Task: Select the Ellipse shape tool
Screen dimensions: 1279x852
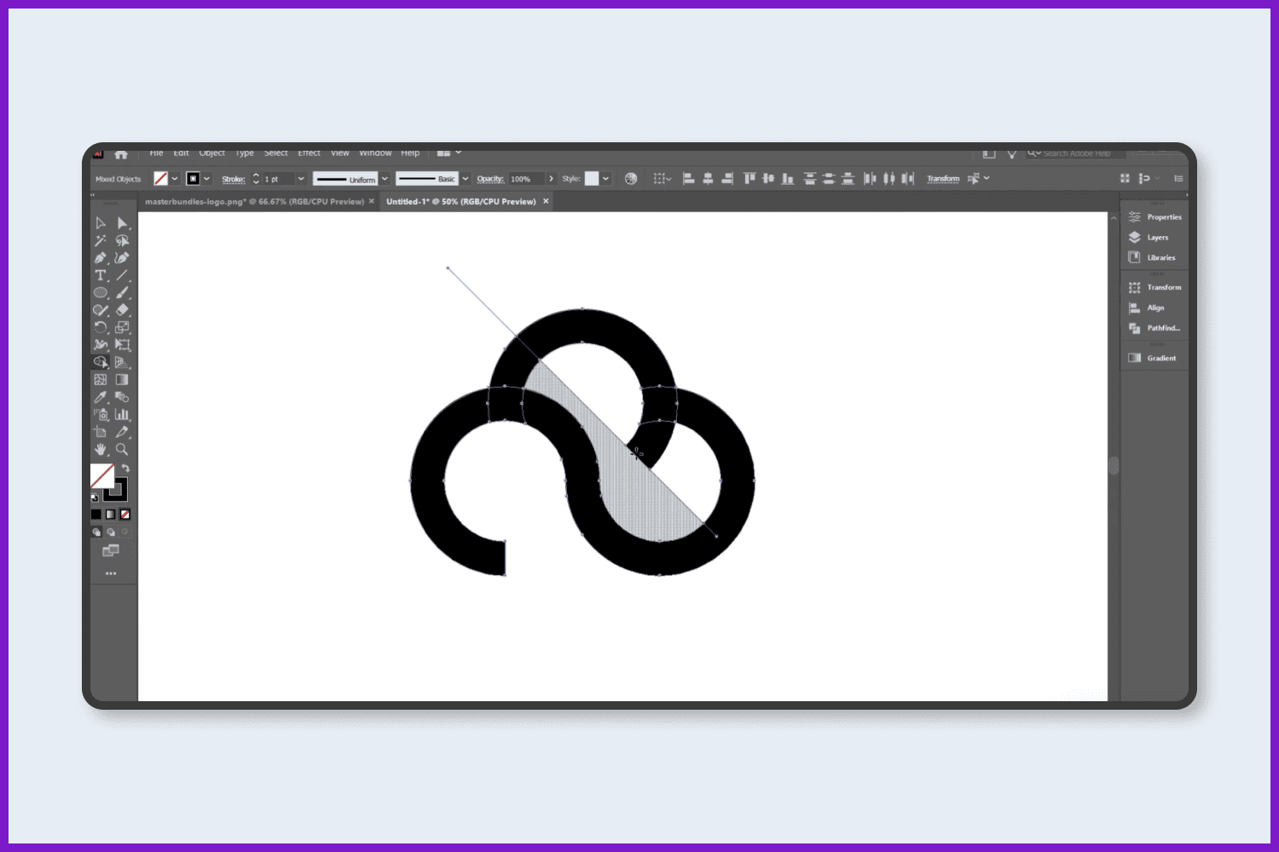Action: coord(101,293)
